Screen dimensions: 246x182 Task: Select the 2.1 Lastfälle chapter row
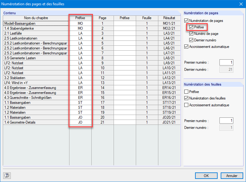(36, 33)
